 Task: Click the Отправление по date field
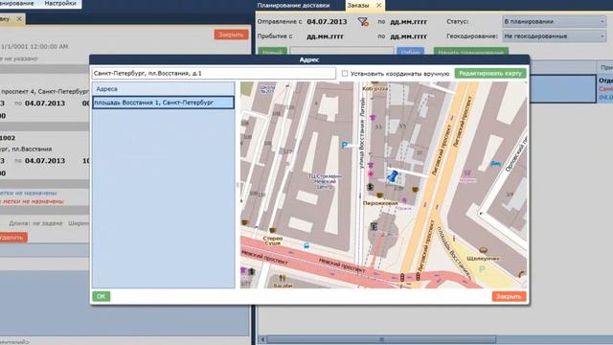409,22
